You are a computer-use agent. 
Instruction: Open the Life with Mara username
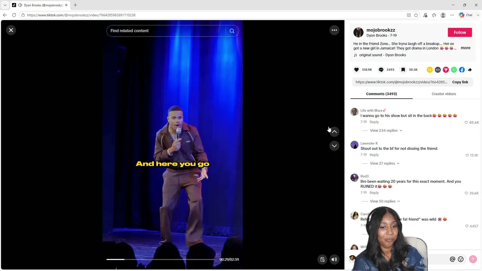[373, 111]
